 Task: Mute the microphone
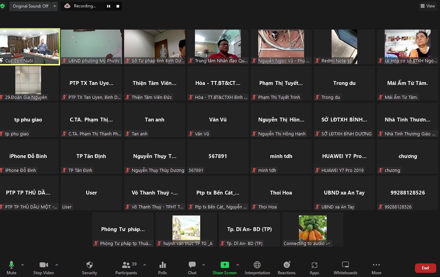(x=11, y=265)
